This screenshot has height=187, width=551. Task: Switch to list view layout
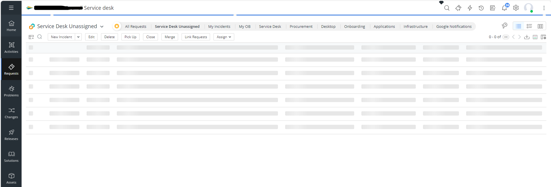[518, 26]
